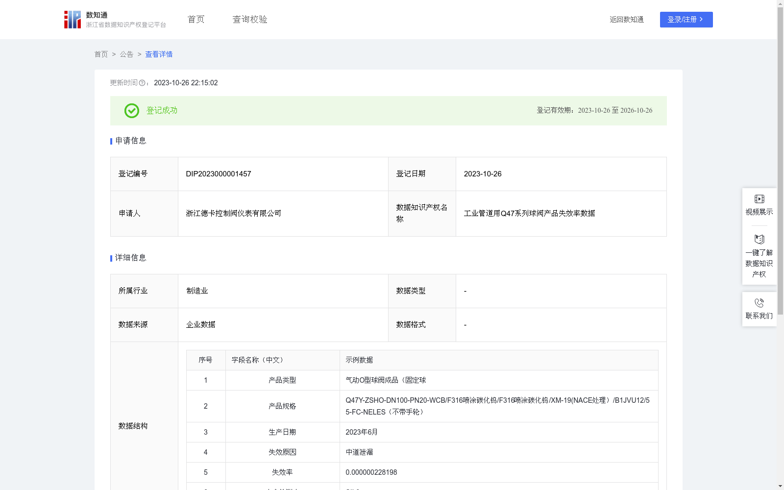Select sample value 中道泄漏
Viewport: 784px width, 490px height.
coord(360,452)
